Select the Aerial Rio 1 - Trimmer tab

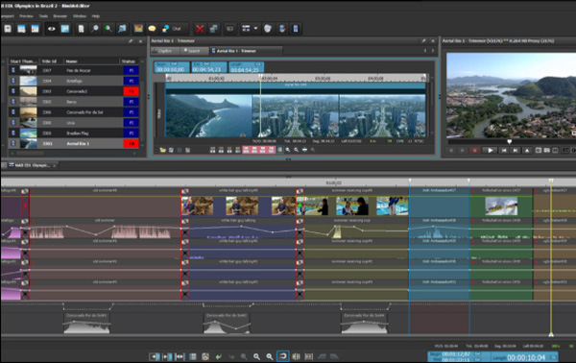click(x=246, y=51)
